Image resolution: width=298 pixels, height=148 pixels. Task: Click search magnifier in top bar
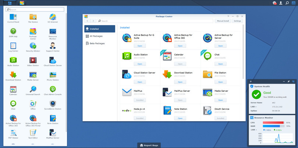[287, 3]
